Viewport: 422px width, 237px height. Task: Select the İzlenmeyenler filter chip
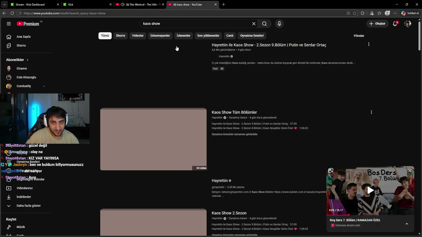click(x=160, y=36)
